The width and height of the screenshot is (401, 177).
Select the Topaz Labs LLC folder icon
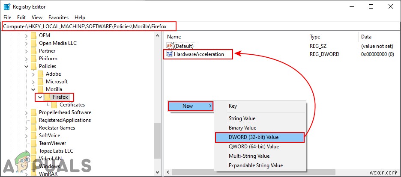(33, 151)
